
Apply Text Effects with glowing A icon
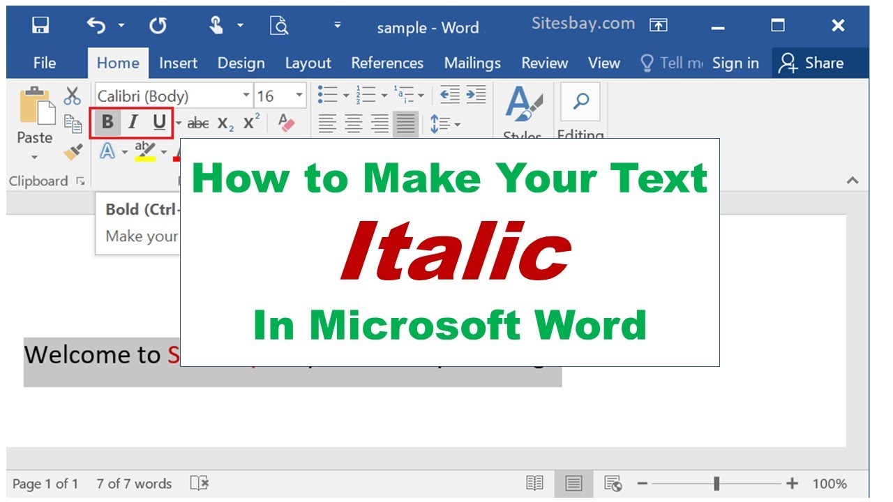point(107,151)
